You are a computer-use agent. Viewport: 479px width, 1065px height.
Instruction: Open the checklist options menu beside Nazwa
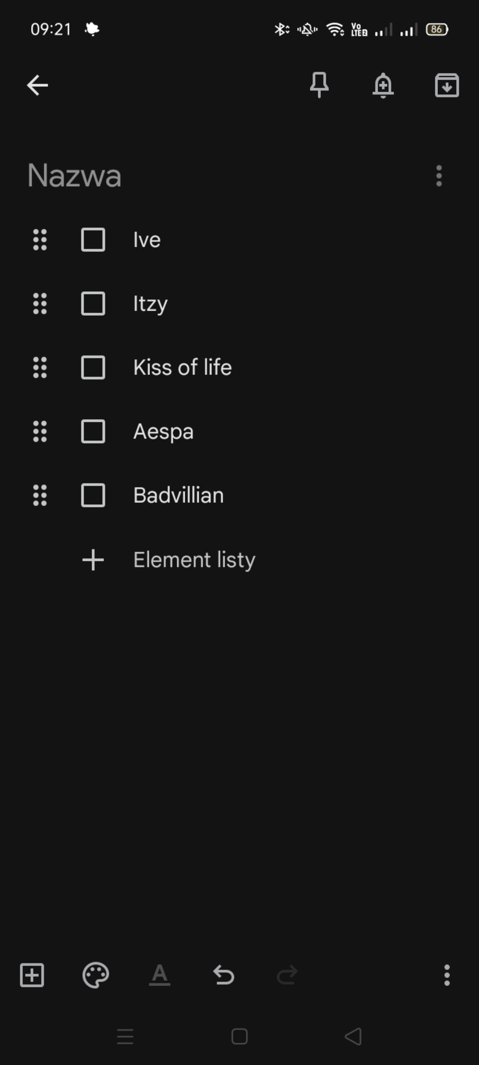[439, 175]
